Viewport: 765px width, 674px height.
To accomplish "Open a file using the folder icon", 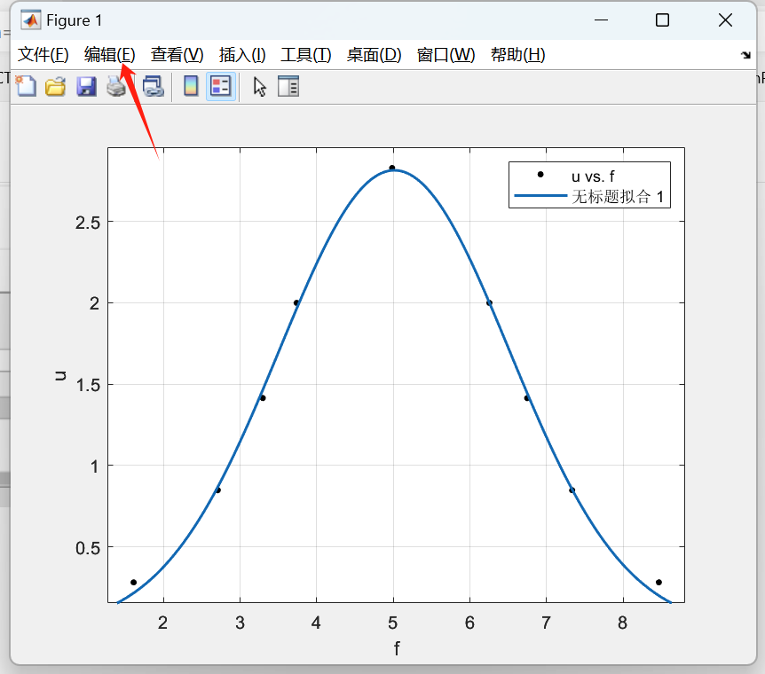I will point(56,86).
